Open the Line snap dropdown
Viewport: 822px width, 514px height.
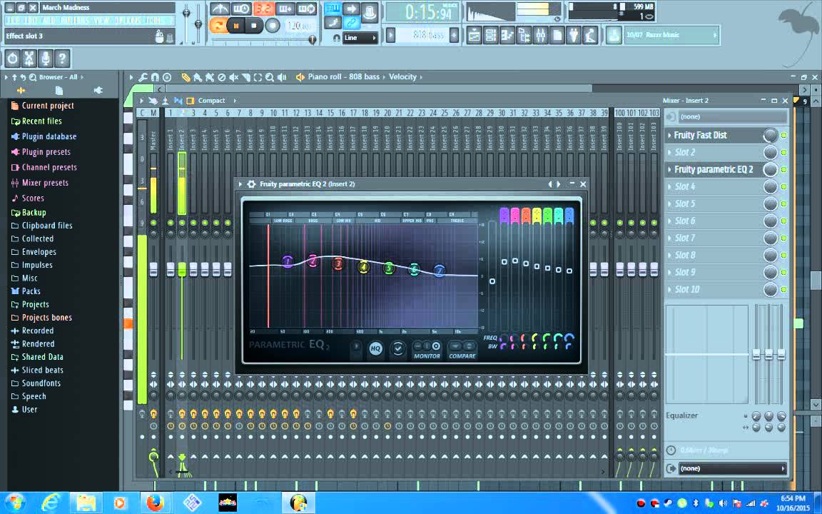[x=360, y=38]
